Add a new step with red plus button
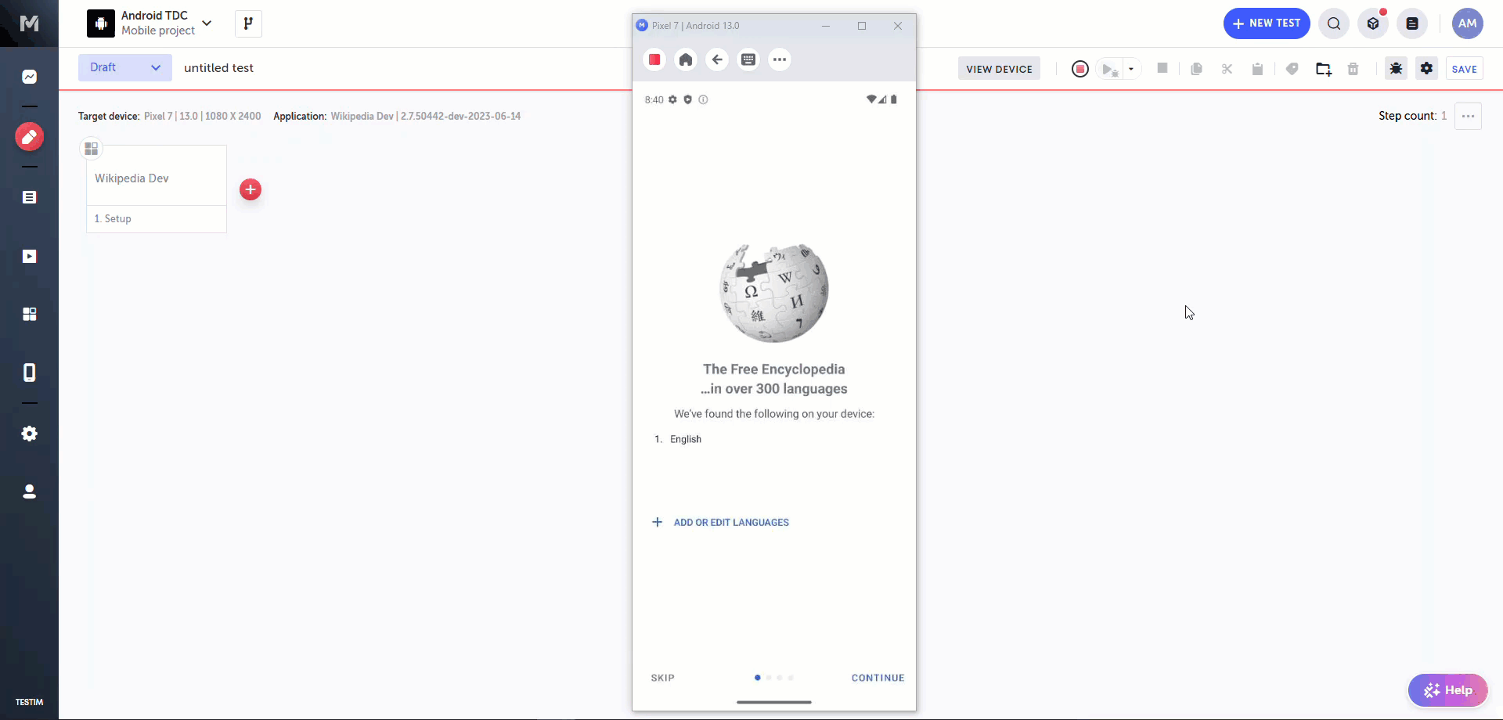Viewport: 1503px width, 720px height. (x=250, y=189)
